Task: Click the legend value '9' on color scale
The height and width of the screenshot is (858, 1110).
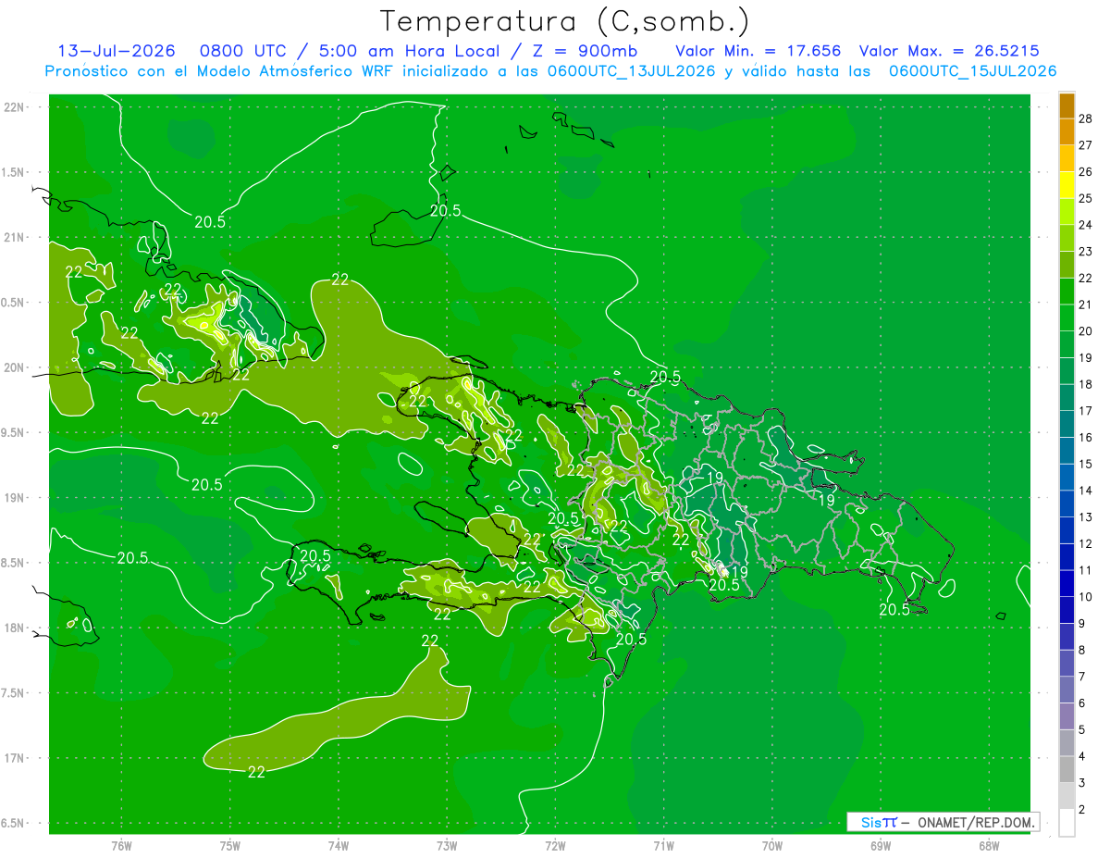Action: [x=1082, y=624]
